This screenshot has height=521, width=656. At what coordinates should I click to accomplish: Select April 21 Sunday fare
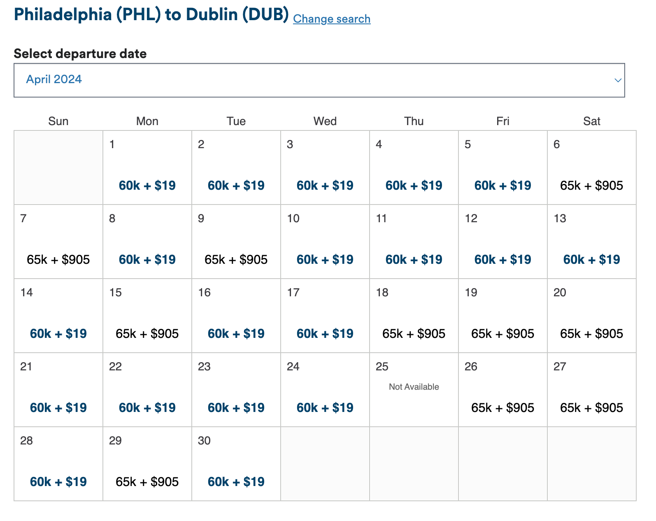[x=58, y=408]
